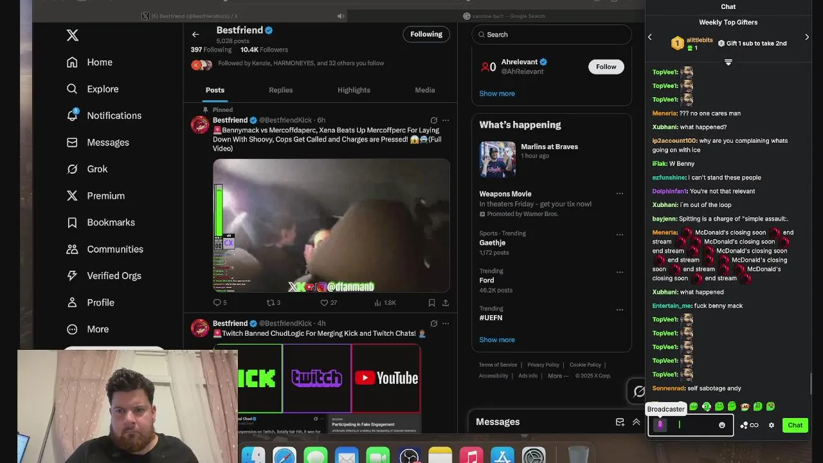Switch to caroline burt Google Search browser tab

pos(505,16)
